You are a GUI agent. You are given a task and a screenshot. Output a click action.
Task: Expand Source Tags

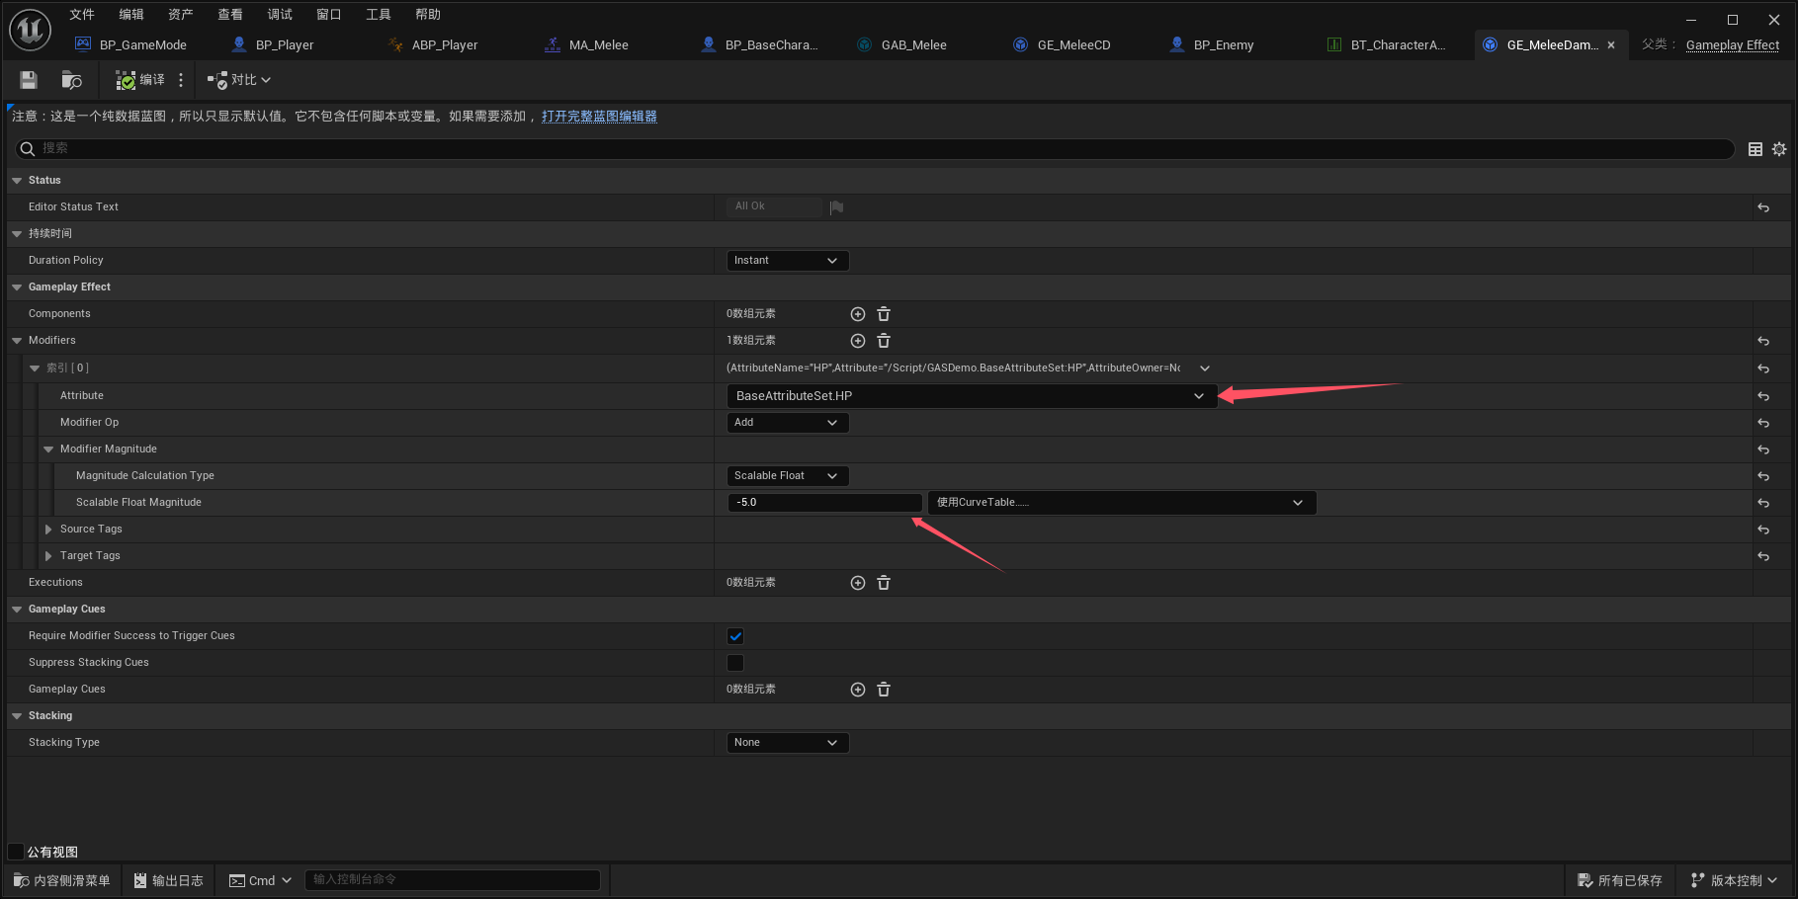(48, 530)
